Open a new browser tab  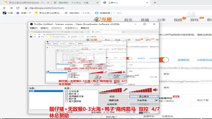point(155,3)
